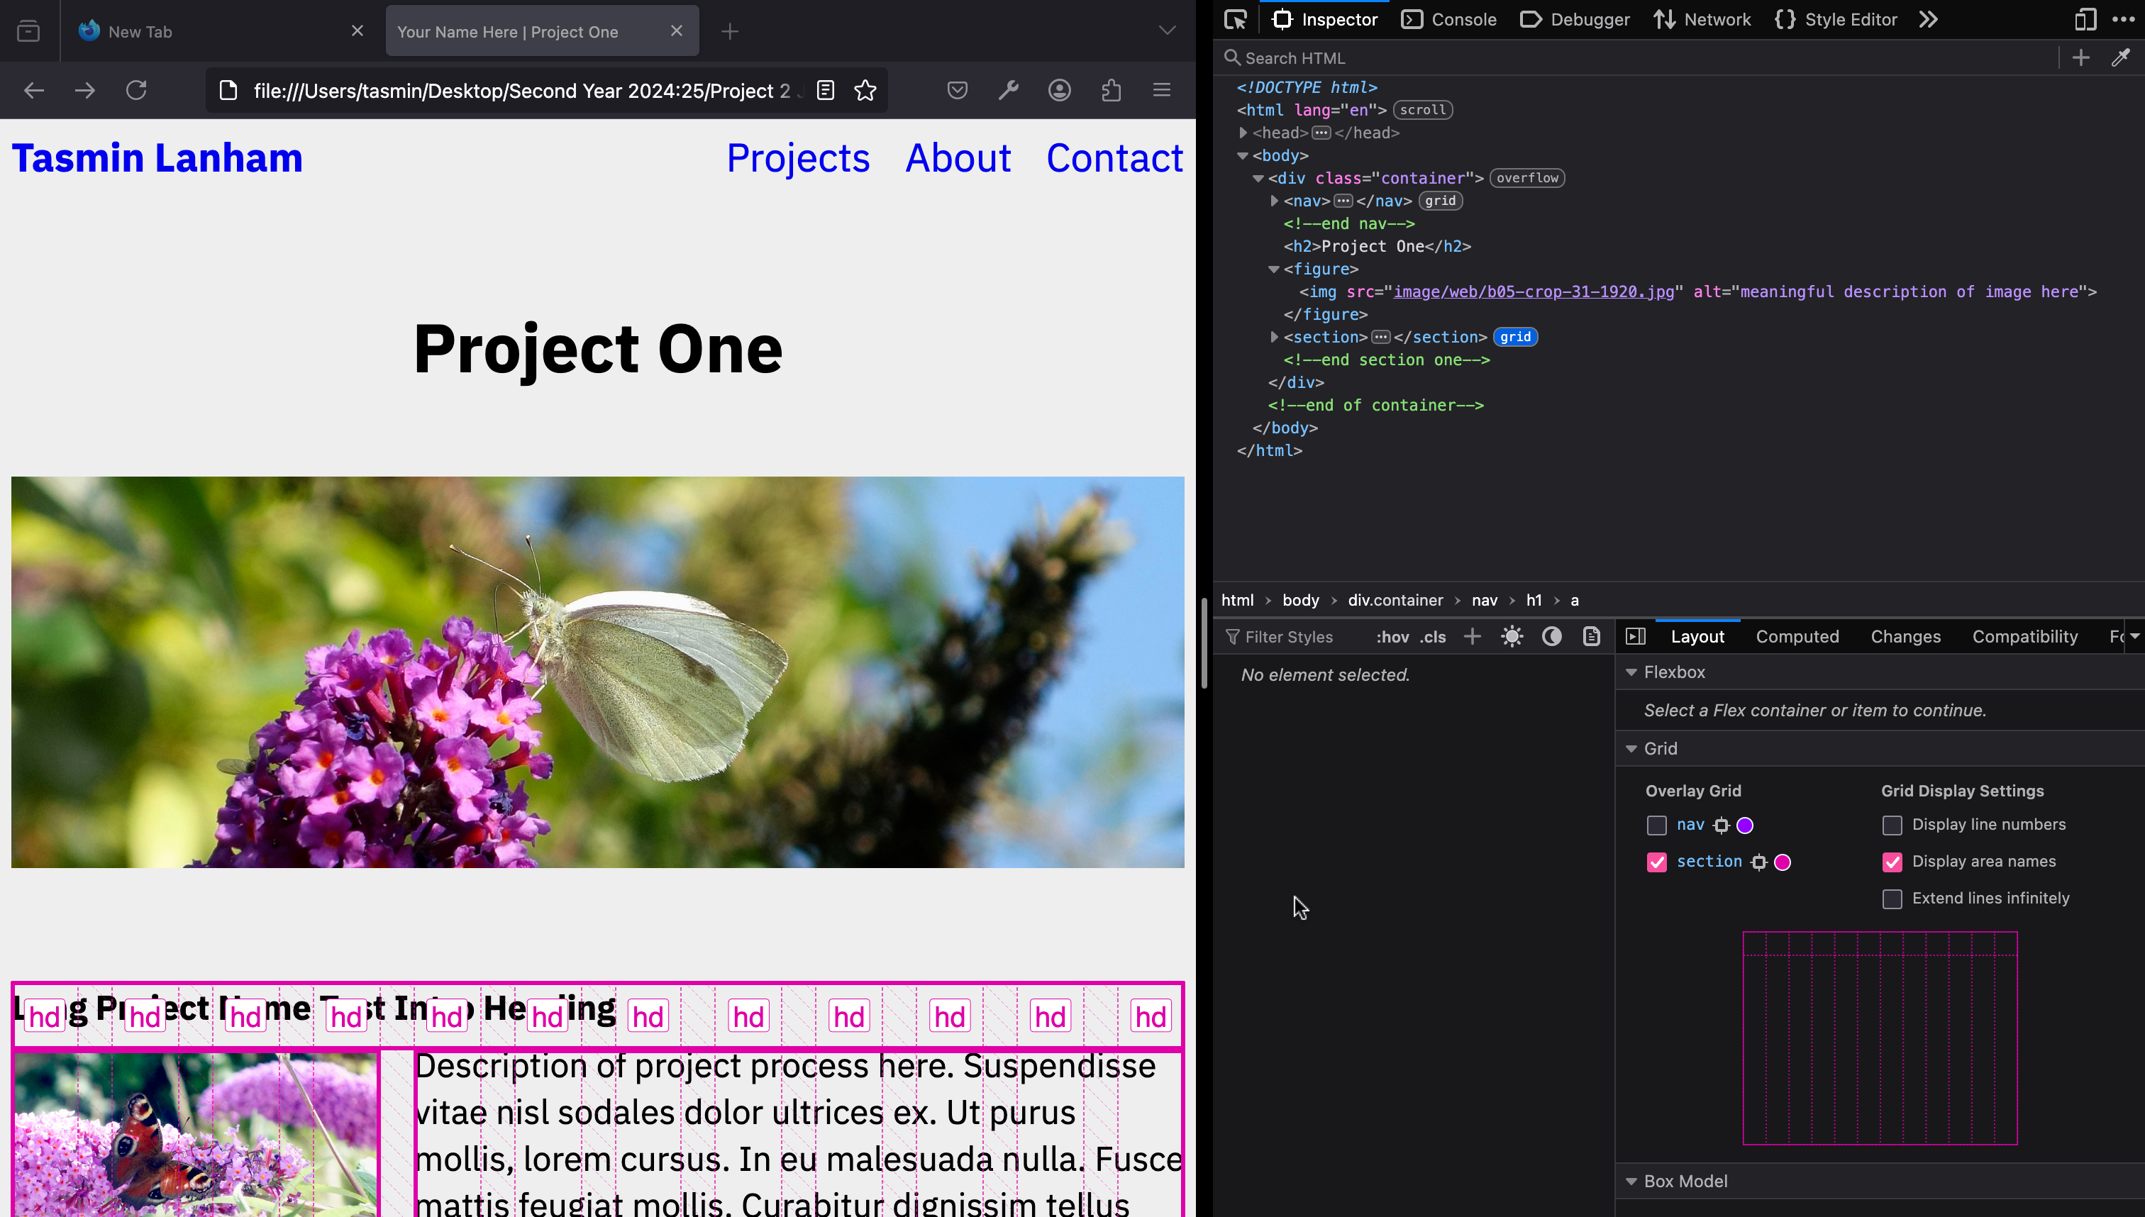Collapse the Grid layout section
The image size is (2145, 1217).
(1631, 749)
